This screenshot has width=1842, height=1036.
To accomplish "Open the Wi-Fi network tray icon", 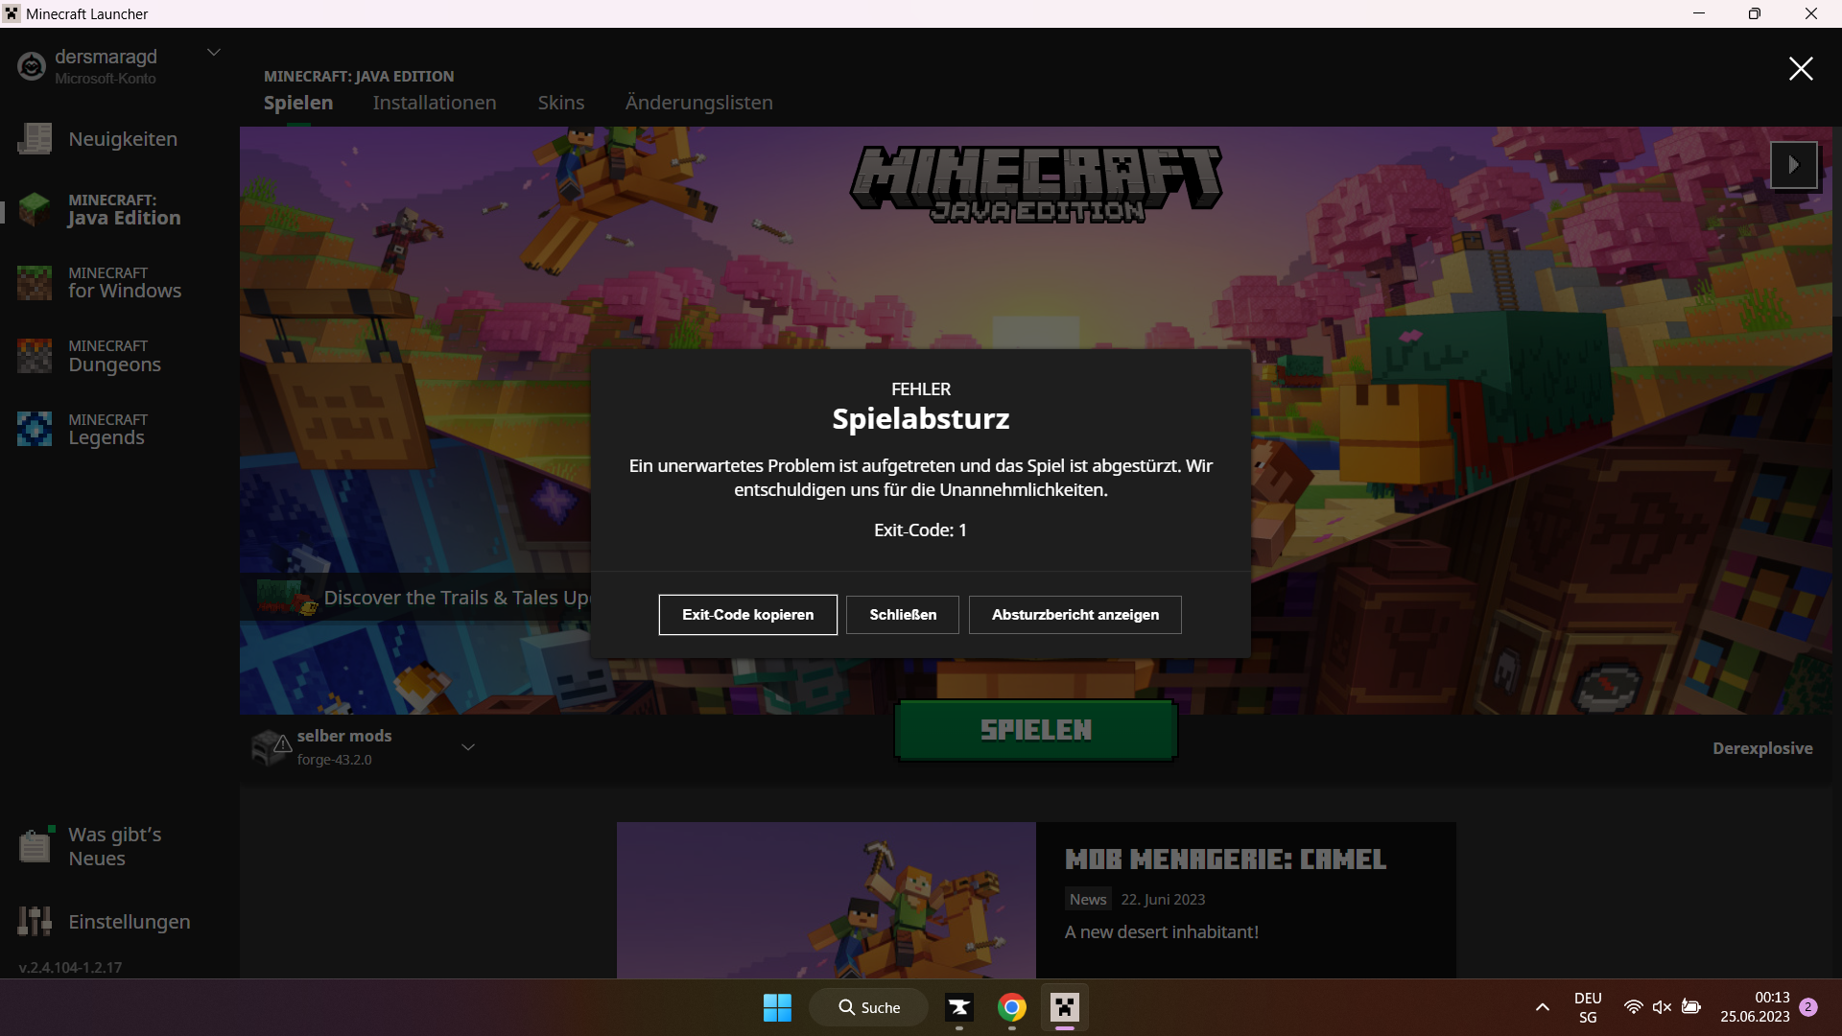I will tap(1633, 1007).
